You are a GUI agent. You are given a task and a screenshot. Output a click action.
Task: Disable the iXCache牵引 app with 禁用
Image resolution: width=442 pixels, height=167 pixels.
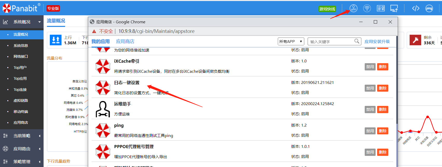point(370,67)
